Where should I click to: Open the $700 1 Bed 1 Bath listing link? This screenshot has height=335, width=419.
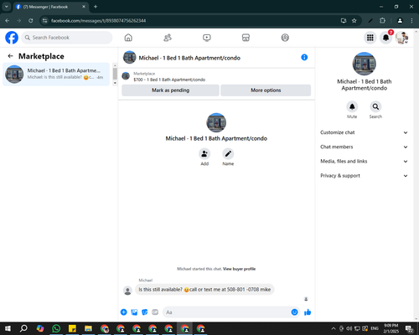point(169,80)
